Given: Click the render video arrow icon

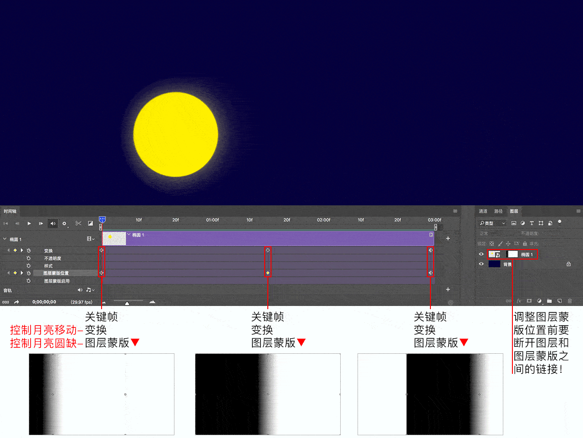Looking at the screenshot, I should (16, 302).
